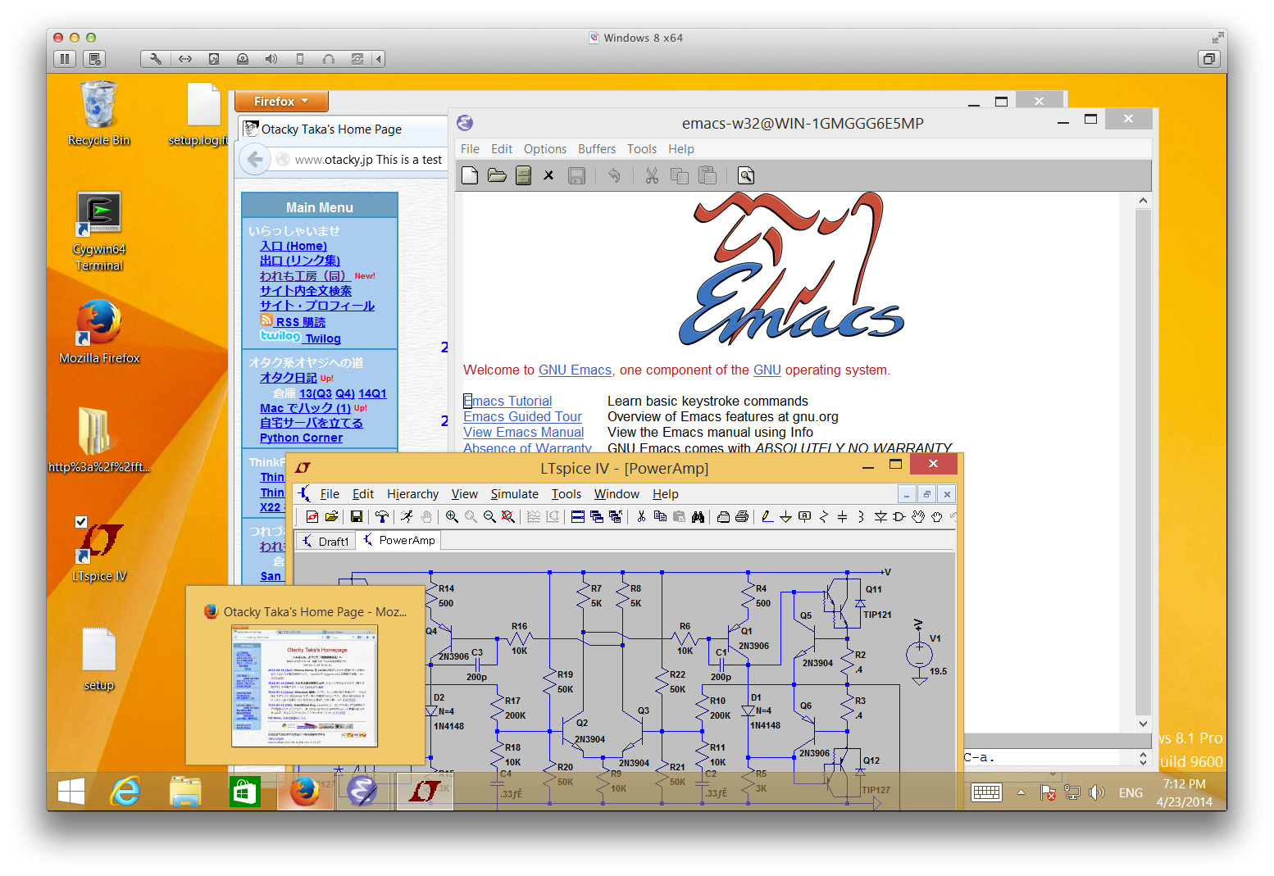Click the Emacs search magnifier icon

pyautogui.click(x=745, y=175)
